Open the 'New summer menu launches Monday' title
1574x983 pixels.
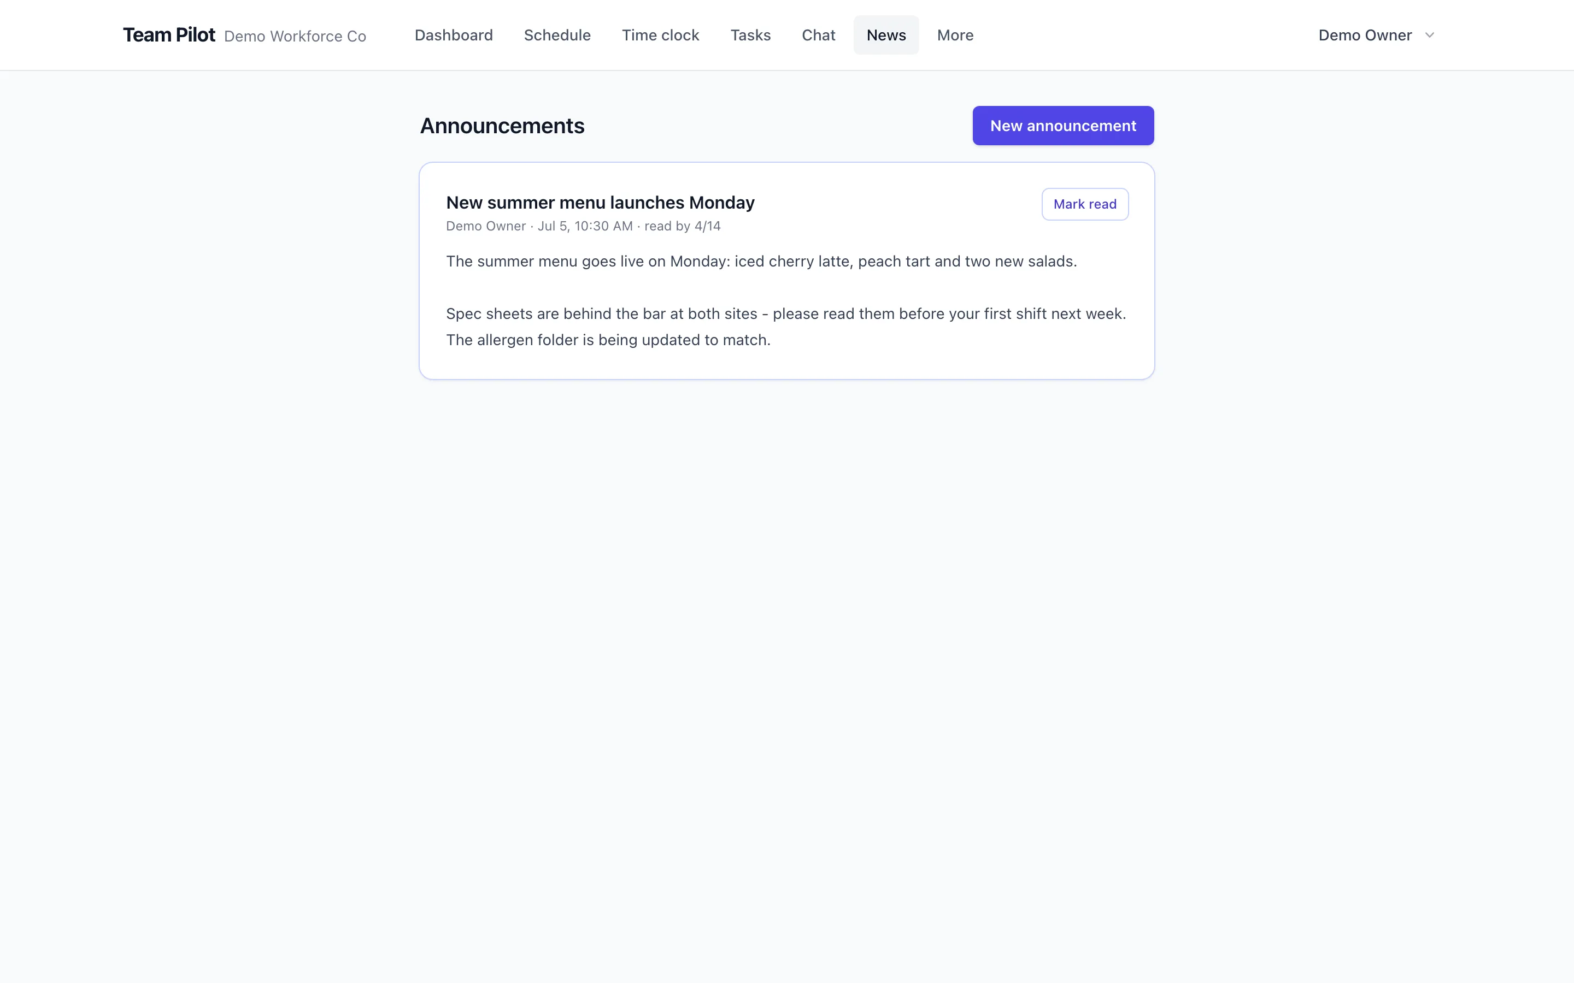click(x=600, y=203)
